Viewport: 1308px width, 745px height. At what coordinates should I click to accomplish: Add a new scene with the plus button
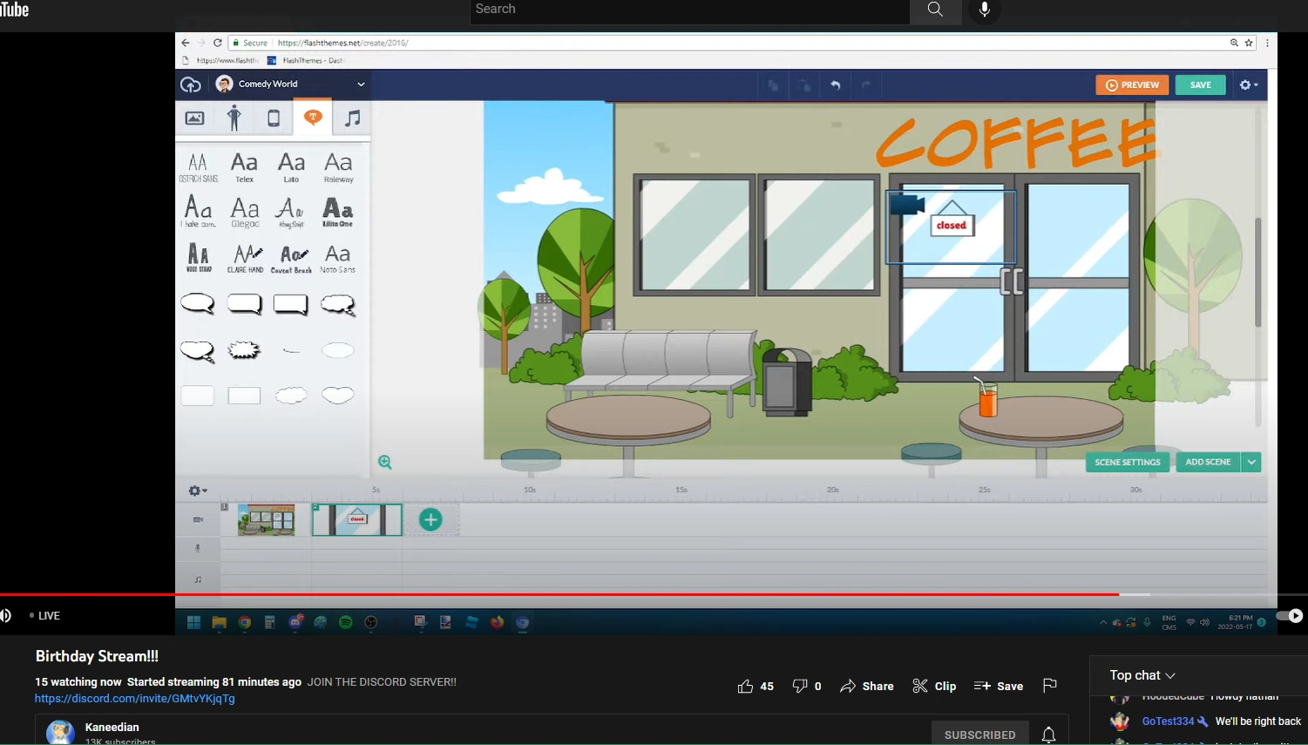pyautogui.click(x=430, y=520)
